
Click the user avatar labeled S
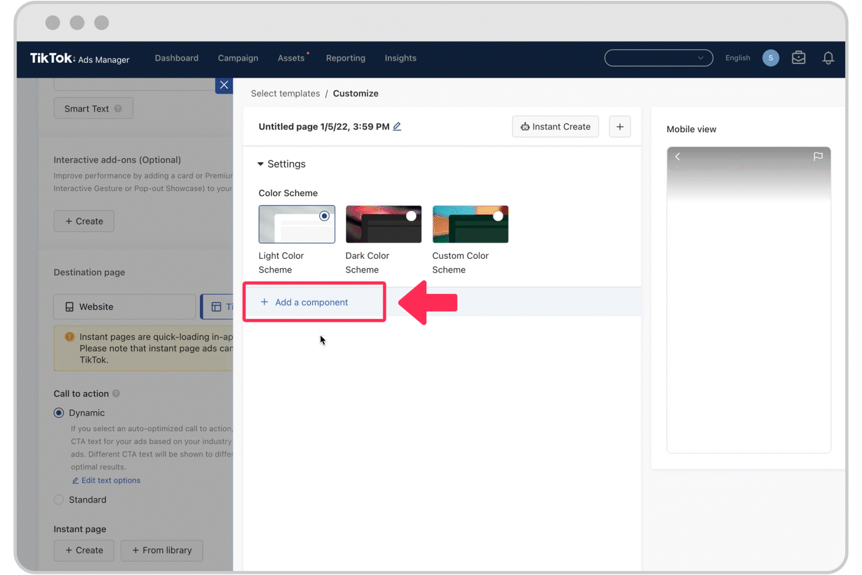[x=771, y=58]
